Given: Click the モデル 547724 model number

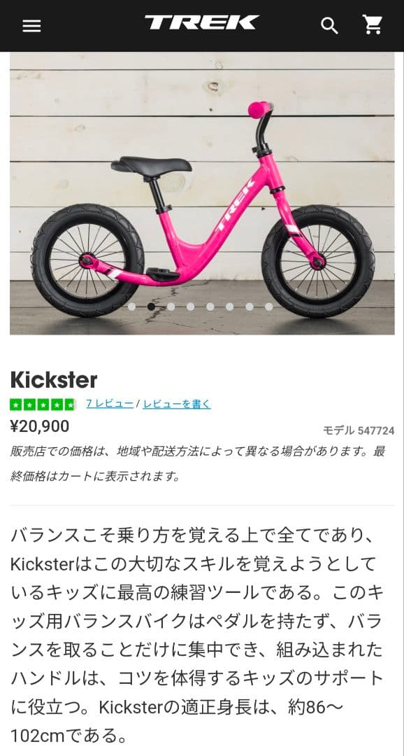Looking at the screenshot, I should click(x=359, y=430).
